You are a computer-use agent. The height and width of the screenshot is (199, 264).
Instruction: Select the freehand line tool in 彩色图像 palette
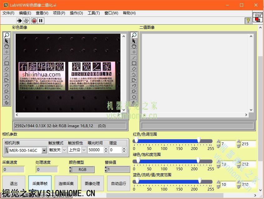(x=7, y=86)
